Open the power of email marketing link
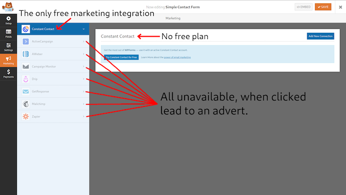346x195 pixels. click(x=177, y=57)
